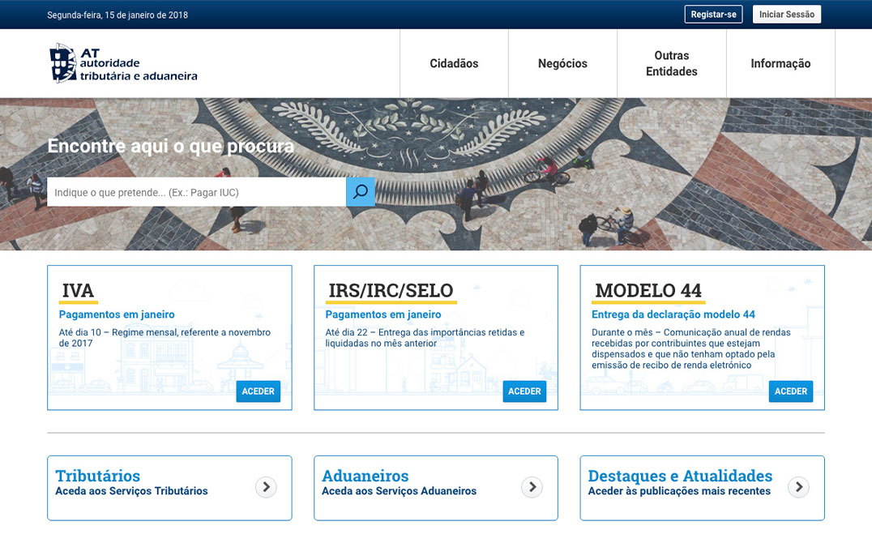The width and height of the screenshot is (872, 547).
Task: Select 'Aceda aos Serviços Aduaneiros' text
Action: (399, 491)
